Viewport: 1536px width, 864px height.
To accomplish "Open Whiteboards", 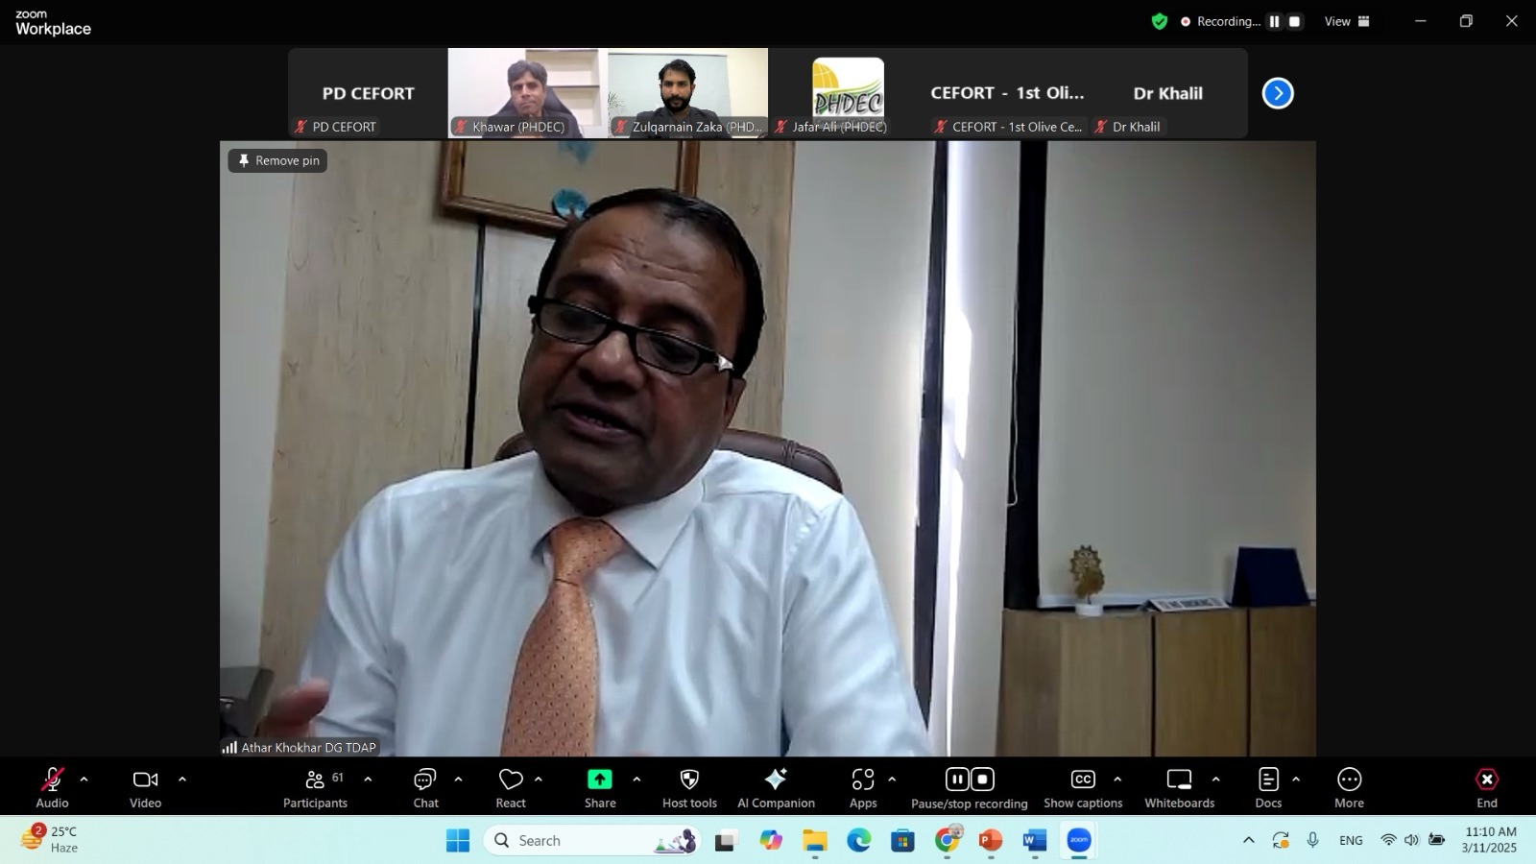I will click(x=1179, y=787).
